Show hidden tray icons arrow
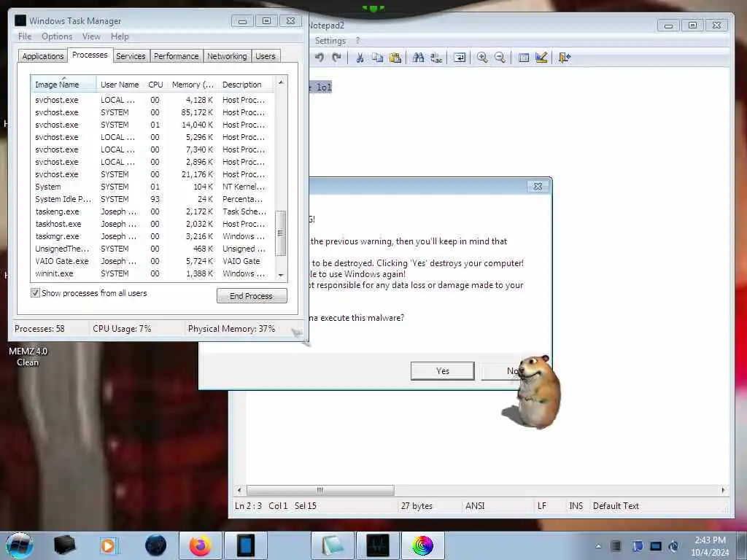The height and width of the screenshot is (560, 747). coord(598,546)
